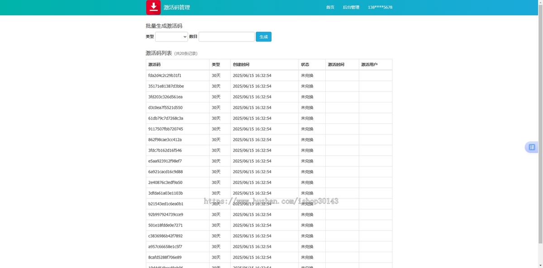Viewport: 543px width, 268px height.
Task: Select activation code e5aa923912f98ef7
Action: pos(165,161)
